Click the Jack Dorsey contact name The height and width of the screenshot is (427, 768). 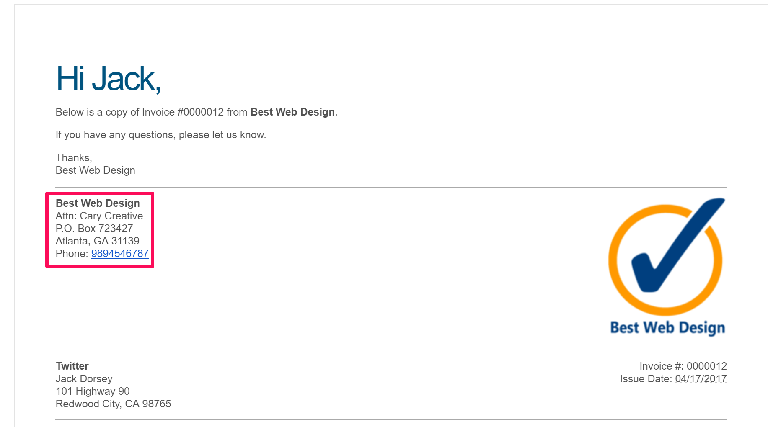(84, 379)
